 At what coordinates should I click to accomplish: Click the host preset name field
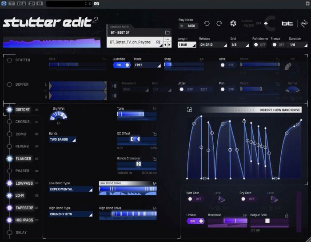tap(69, 4)
